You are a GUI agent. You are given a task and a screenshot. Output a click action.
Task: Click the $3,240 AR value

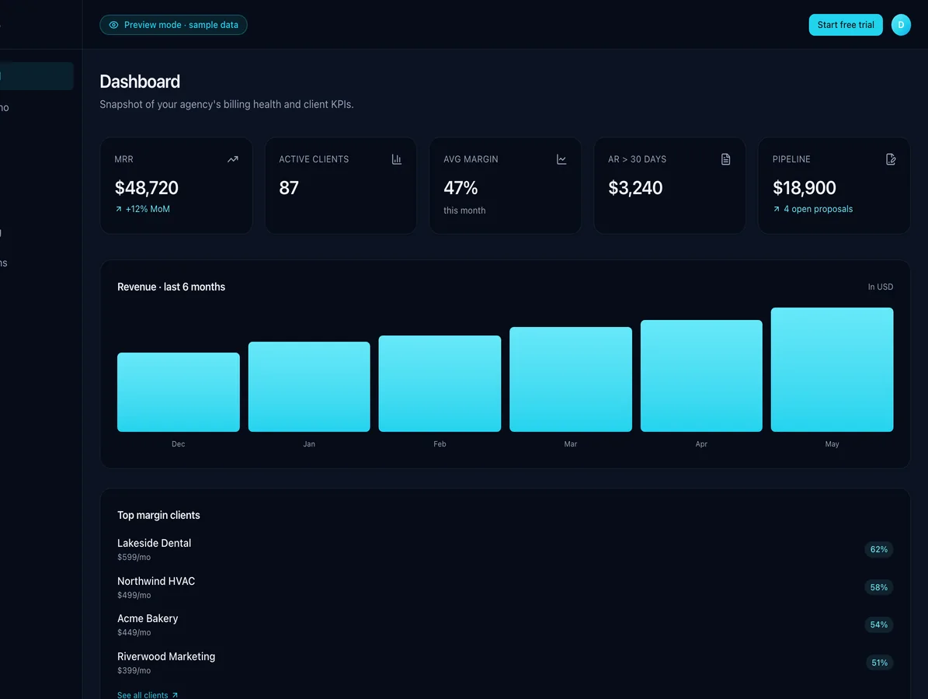[x=635, y=188]
